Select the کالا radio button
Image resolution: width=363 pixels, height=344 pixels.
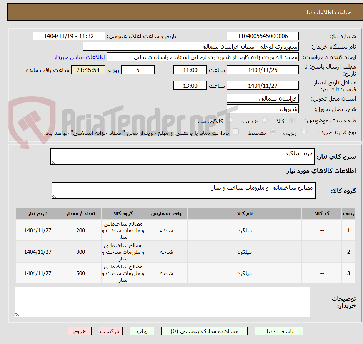coord(292,120)
